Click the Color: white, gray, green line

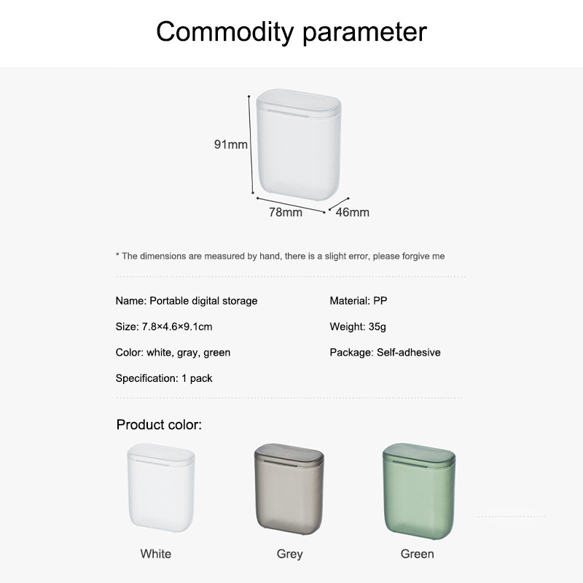pyautogui.click(x=173, y=353)
